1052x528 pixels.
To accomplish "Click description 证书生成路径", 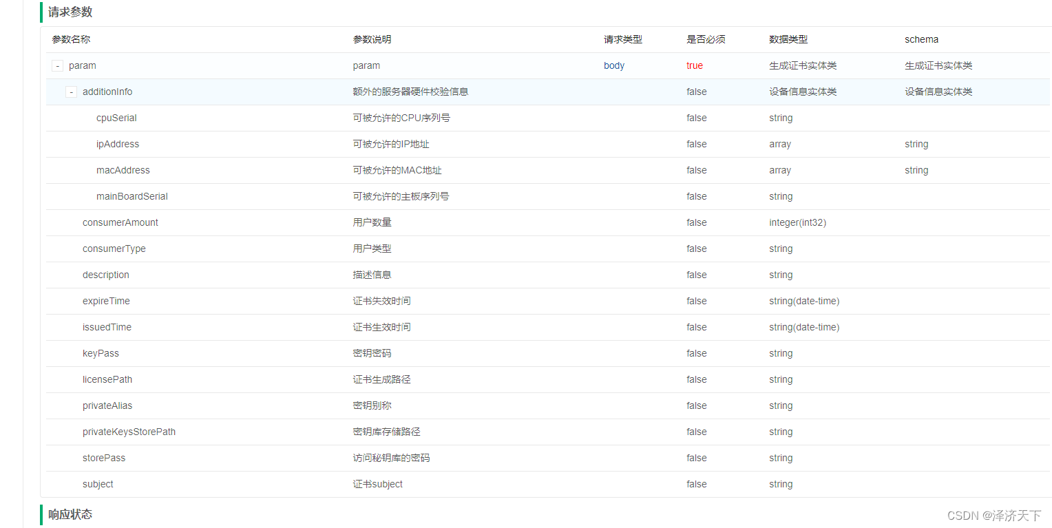I will click(382, 380).
